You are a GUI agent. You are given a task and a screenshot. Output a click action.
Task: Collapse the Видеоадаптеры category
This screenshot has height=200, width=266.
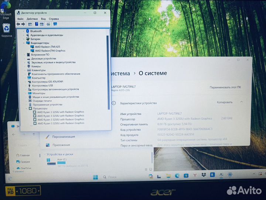[x=24, y=43]
